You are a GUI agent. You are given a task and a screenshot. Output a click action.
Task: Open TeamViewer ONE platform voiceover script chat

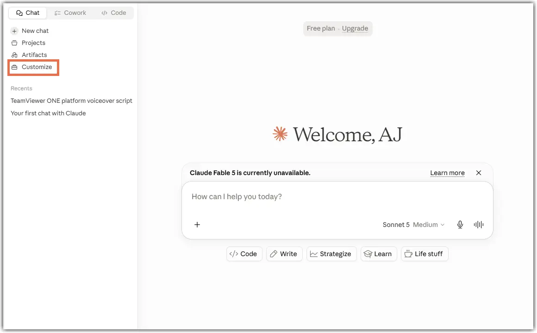click(71, 101)
